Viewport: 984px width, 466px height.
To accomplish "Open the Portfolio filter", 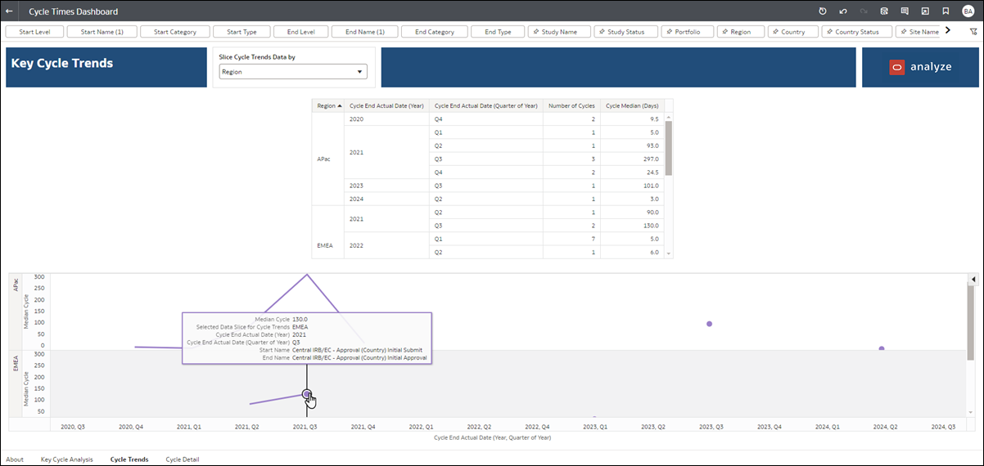I will pyautogui.click(x=688, y=32).
